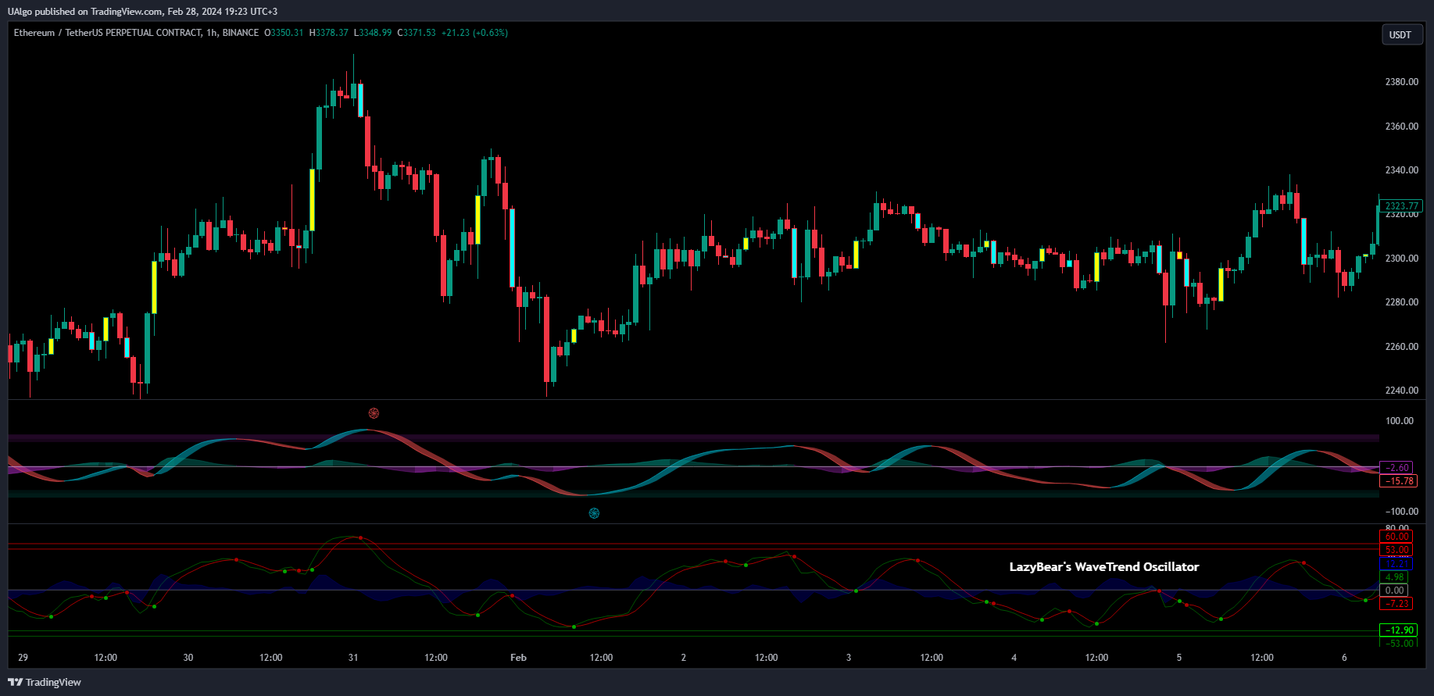Viewport: 1434px width, 696px height.
Task: Click the 2360.00 price axis label
Action: 1401,126
